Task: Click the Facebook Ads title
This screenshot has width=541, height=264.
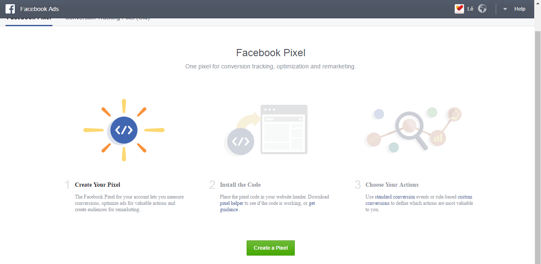Action: pos(39,9)
